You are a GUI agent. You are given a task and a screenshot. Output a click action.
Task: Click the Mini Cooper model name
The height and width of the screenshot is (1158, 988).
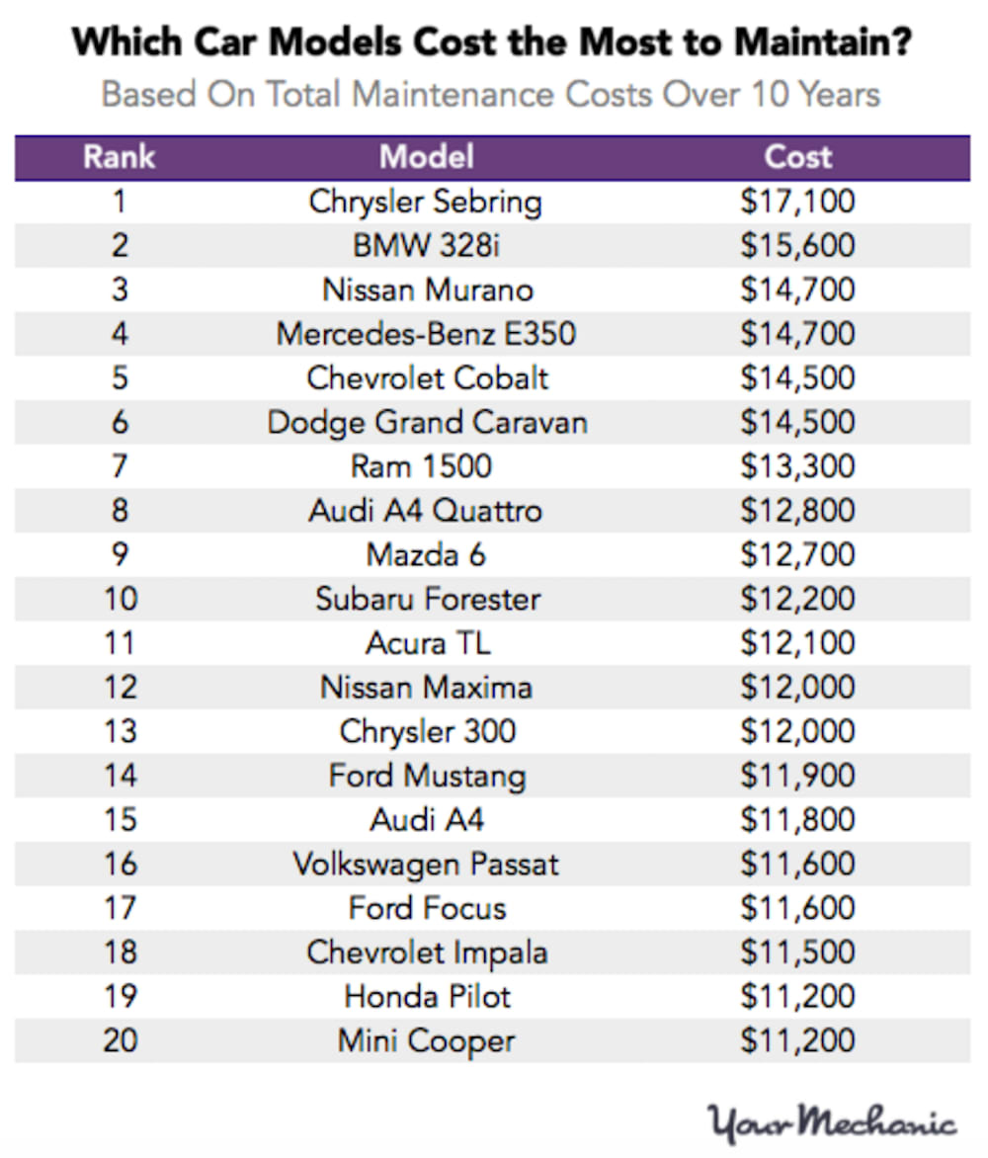tap(426, 1040)
